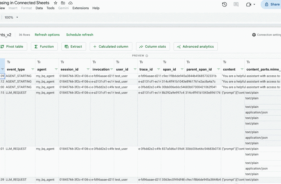
Task: Click the PREVIEW info icon
Action: click(x=147, y=56)
